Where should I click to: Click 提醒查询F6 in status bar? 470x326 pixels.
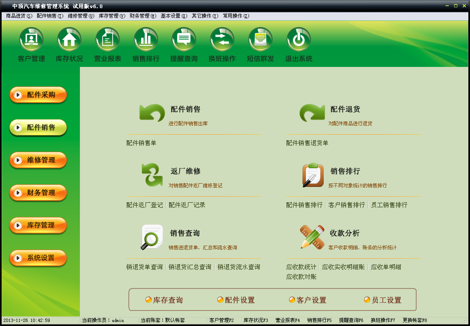coord(351,320)
